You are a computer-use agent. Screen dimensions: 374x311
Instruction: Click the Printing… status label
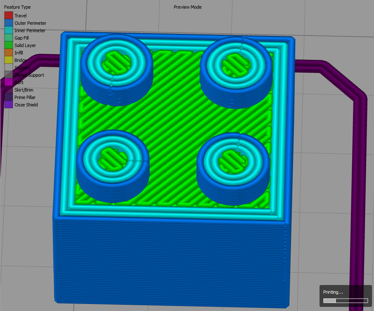click(x=333, y=292)
